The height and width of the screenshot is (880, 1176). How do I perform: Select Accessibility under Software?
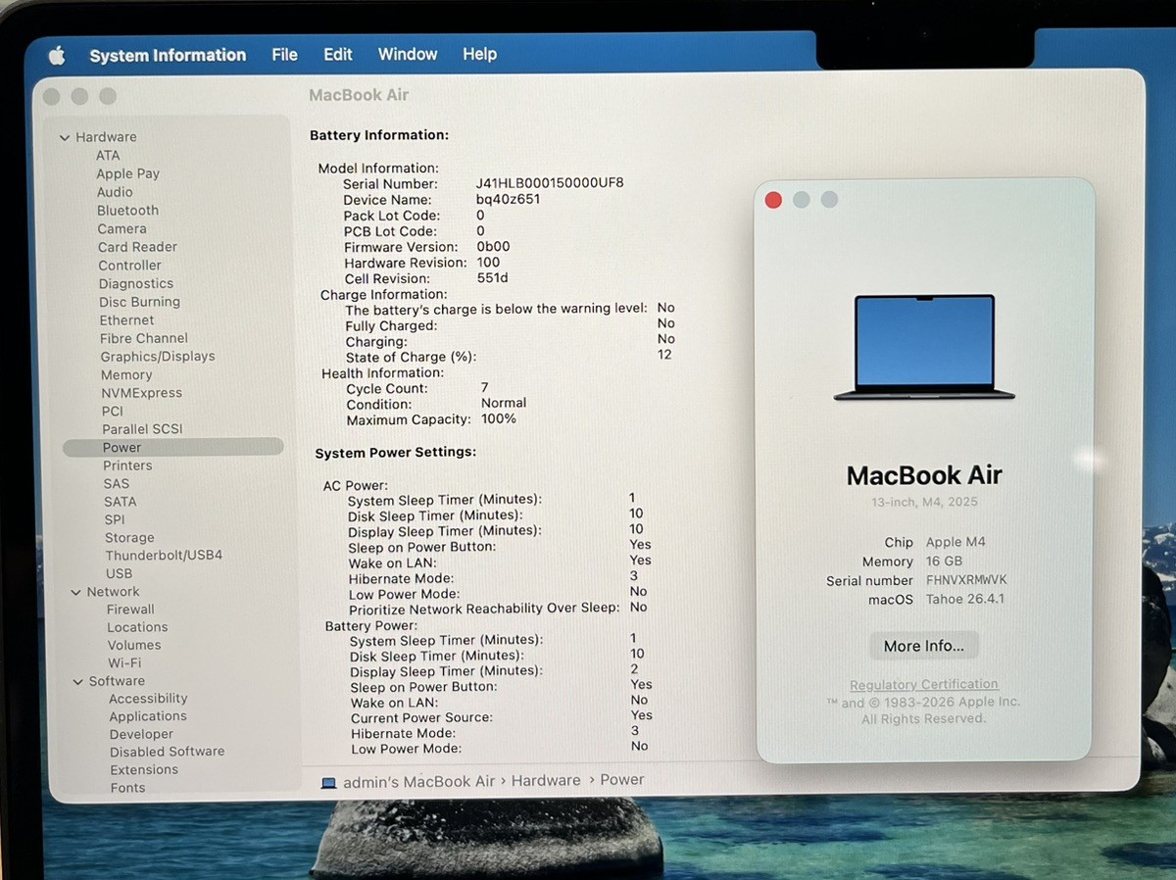[x=148, y=699]
